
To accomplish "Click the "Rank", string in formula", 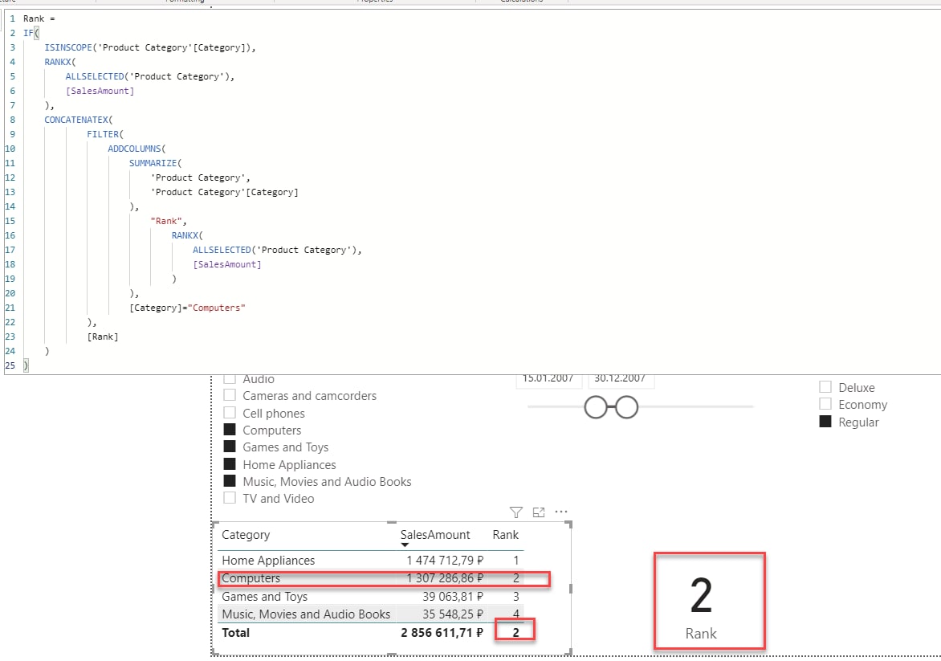I will [x=168, y=221].
